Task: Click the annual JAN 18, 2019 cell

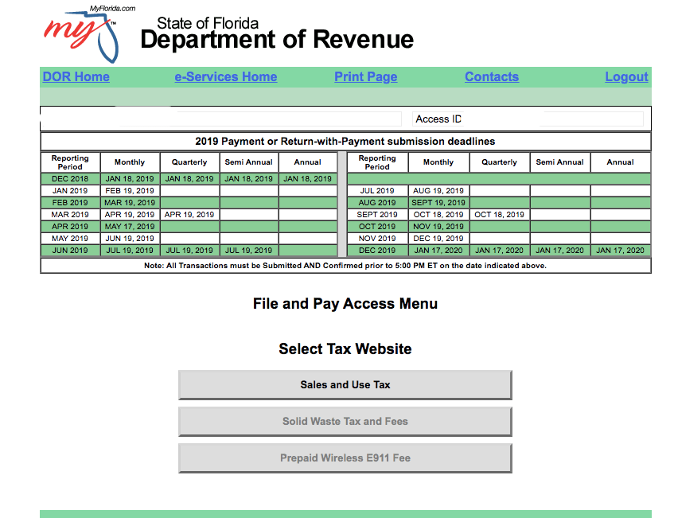Action: click(308, 179)
